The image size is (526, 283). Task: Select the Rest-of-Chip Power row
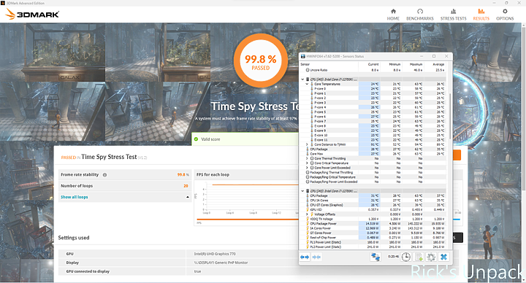(373, 238)
